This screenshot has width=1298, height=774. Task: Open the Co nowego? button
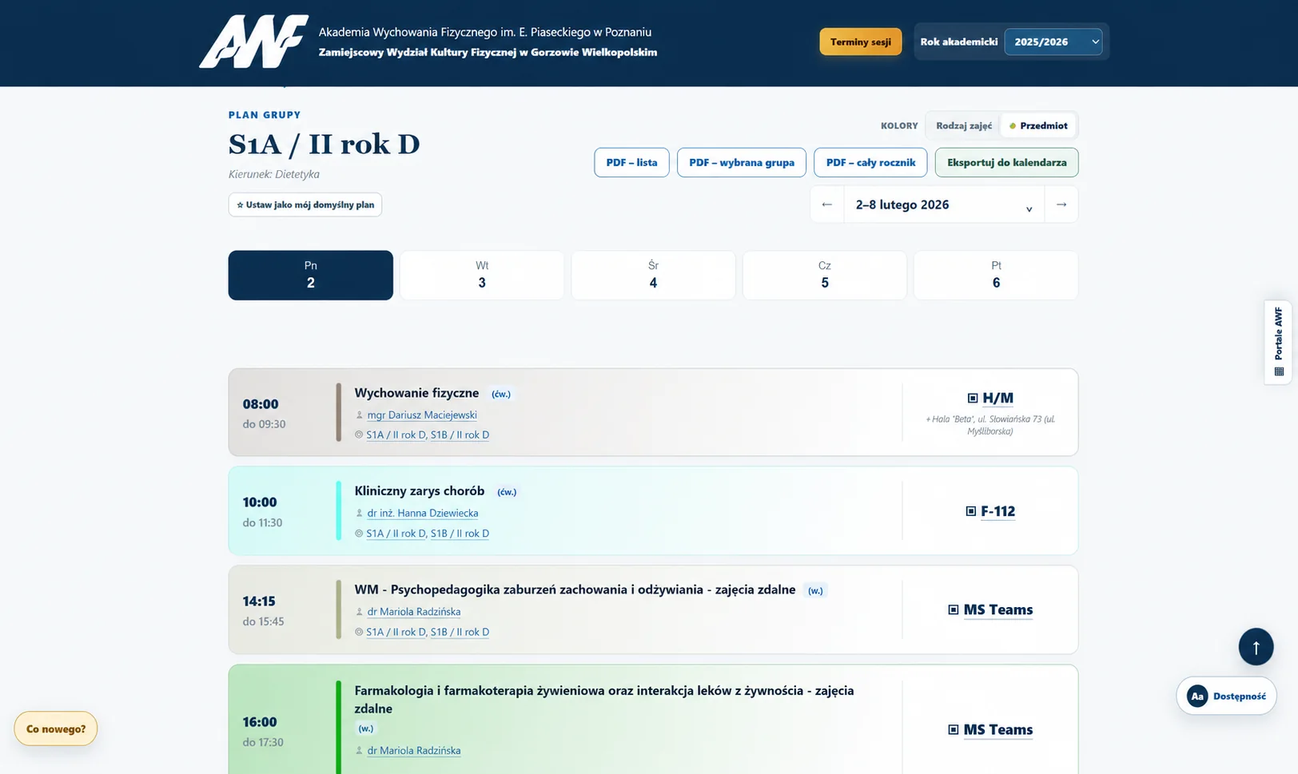coord(55,728)
